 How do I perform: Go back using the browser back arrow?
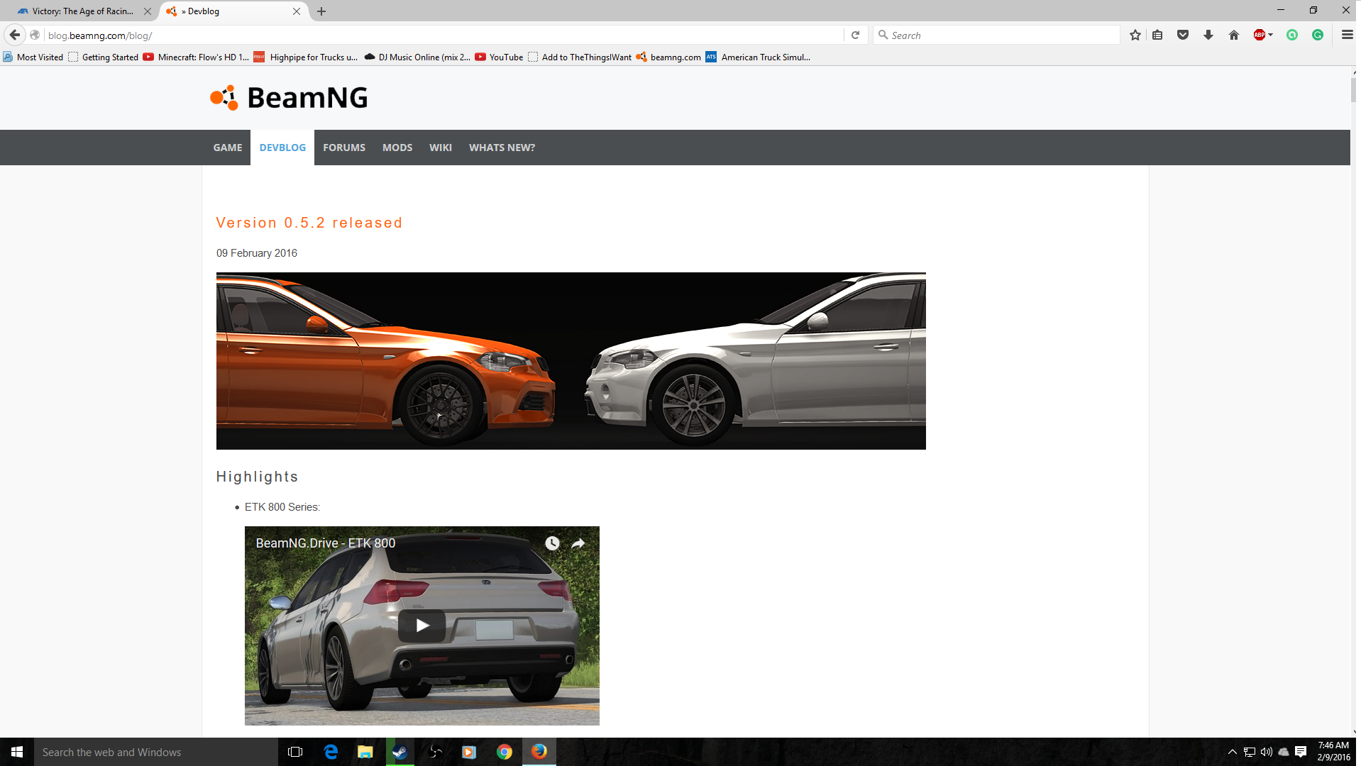[14, 35]
